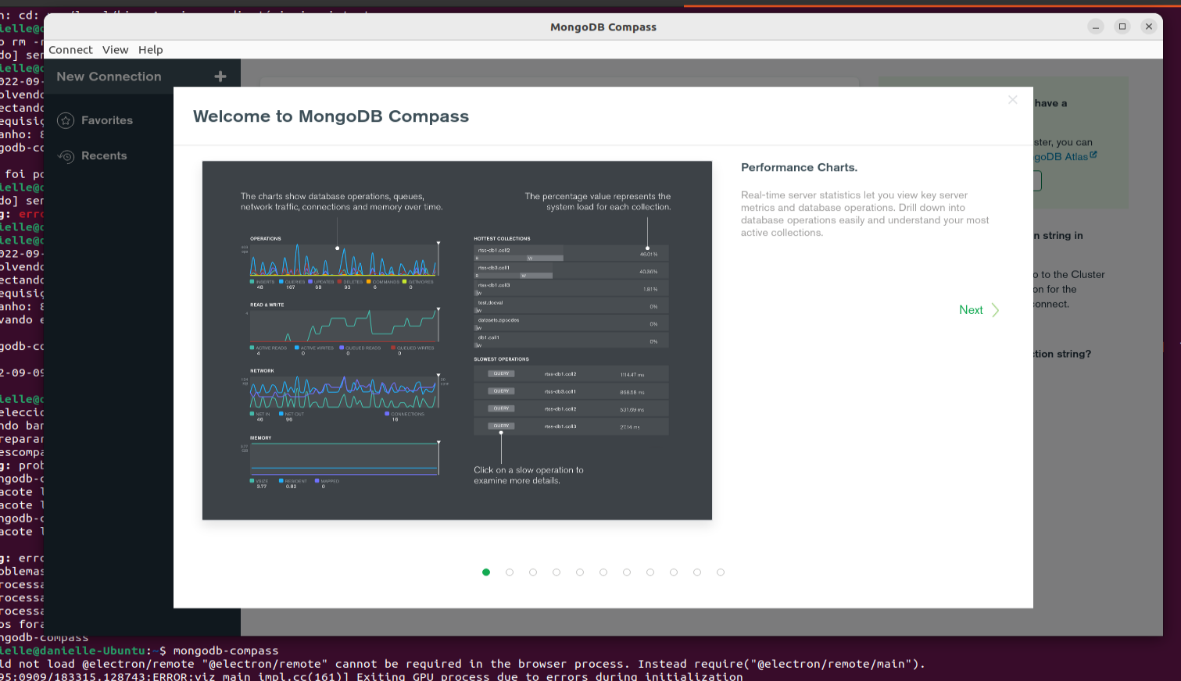Maximize the MongoDB Compass window
This screenshot has height=681, width=1181.
1122,27
